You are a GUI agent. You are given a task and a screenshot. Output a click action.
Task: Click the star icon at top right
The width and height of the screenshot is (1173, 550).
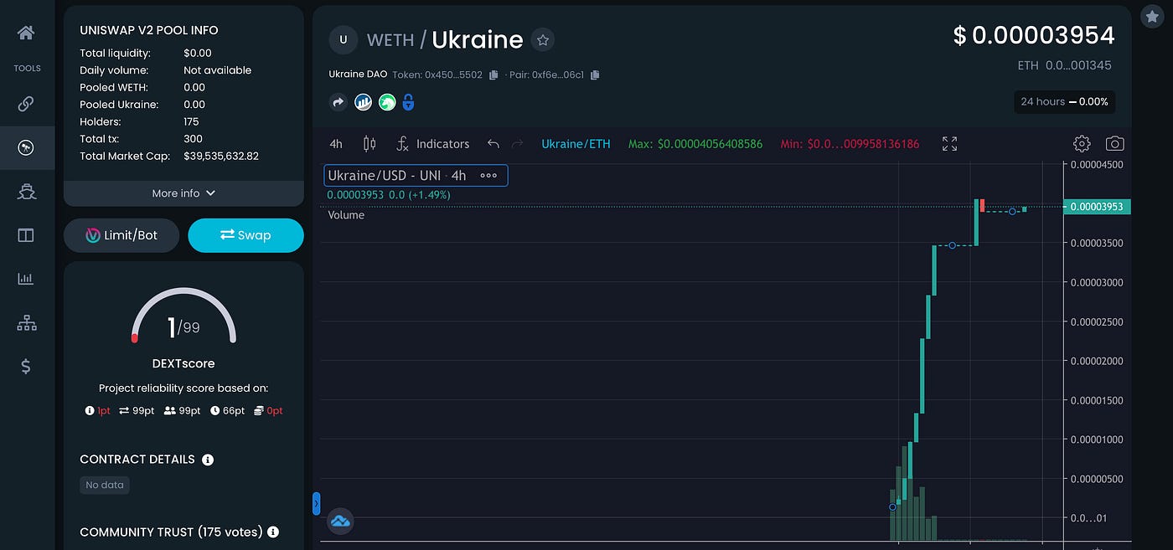(x=1151, y=17)
